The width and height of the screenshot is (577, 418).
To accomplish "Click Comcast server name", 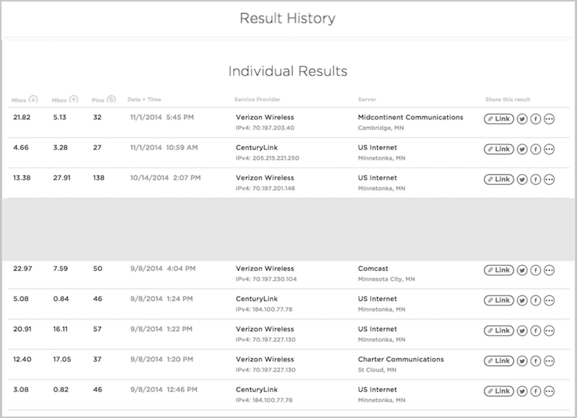I will pyautogui.click(x=373, y=269).
